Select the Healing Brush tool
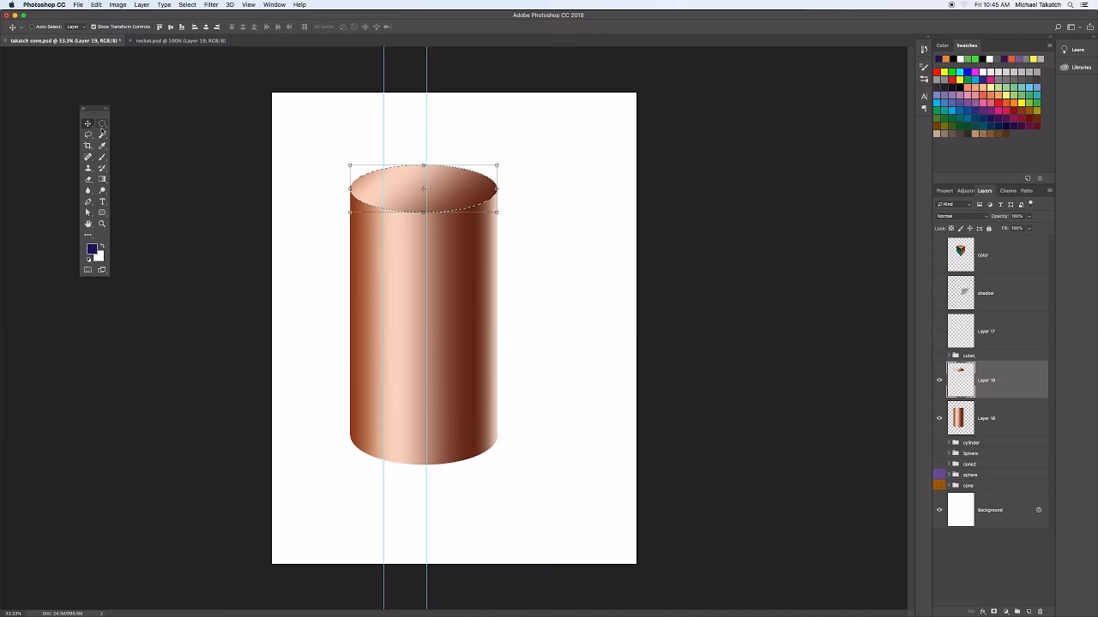The image size is (1098, 617). (x=87, y=157)
